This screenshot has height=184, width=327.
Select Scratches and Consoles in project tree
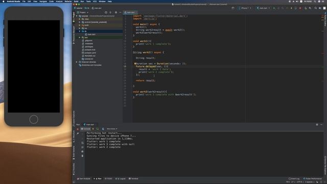click(90, 65)
